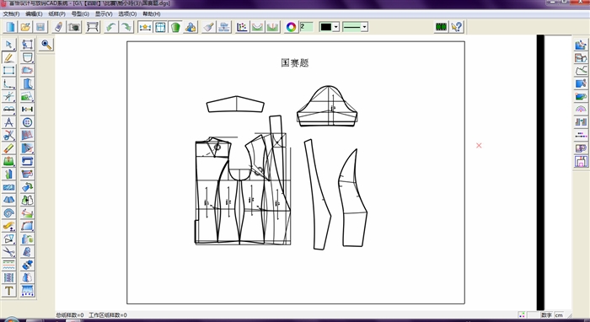Select the arrow pointer tool in left toolbox
The image size is (590, 322).
point(9,45)
